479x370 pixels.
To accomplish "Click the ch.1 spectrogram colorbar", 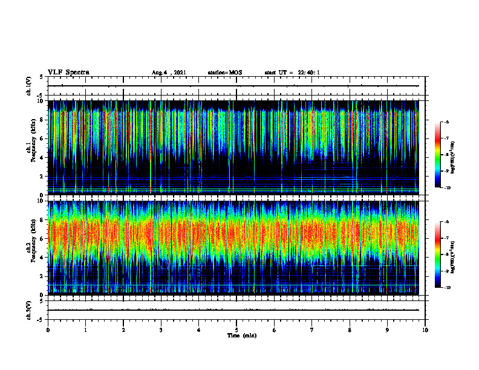I will (437, 155).
